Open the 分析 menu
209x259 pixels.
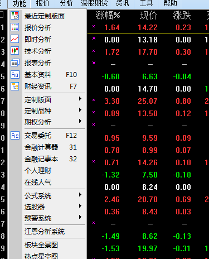coord(66,3)
